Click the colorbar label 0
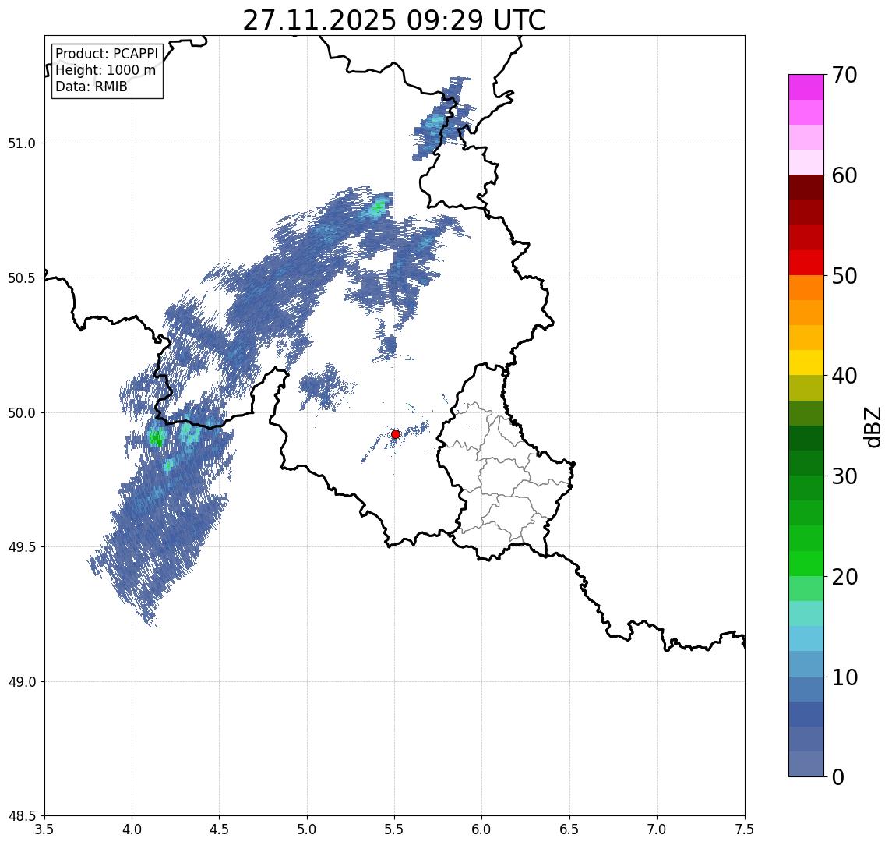892x845 pixels. 838,776
